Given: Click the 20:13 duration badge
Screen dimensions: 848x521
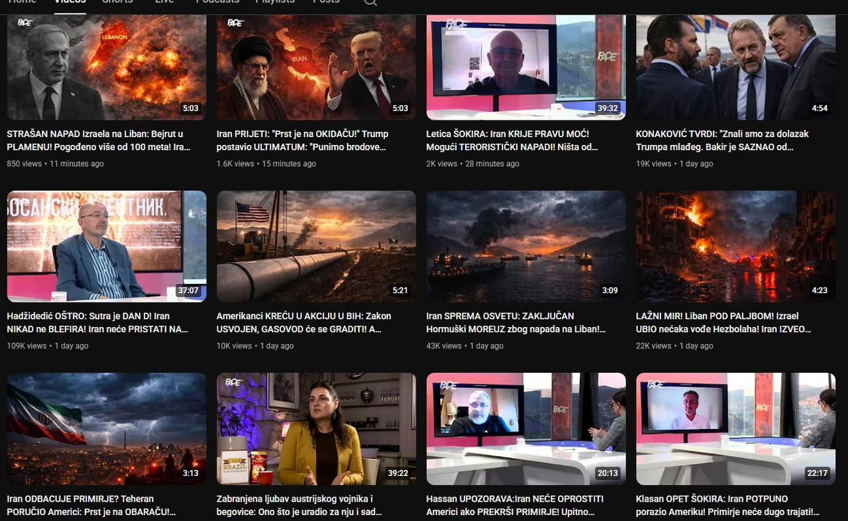Looking at the screenshot, I should [x=608, y=473].
